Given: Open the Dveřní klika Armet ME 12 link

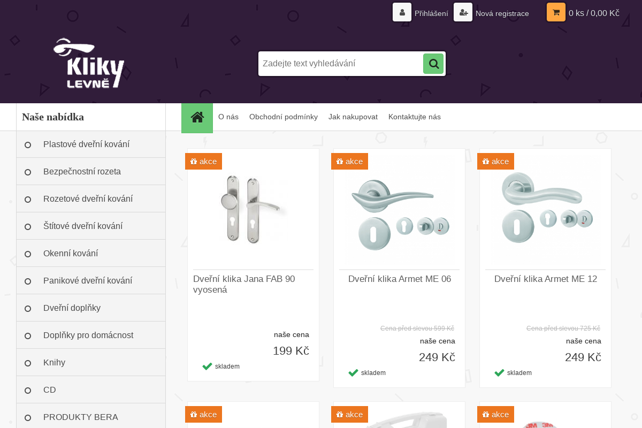Looking at the screenshot, I should click(546, 279).
